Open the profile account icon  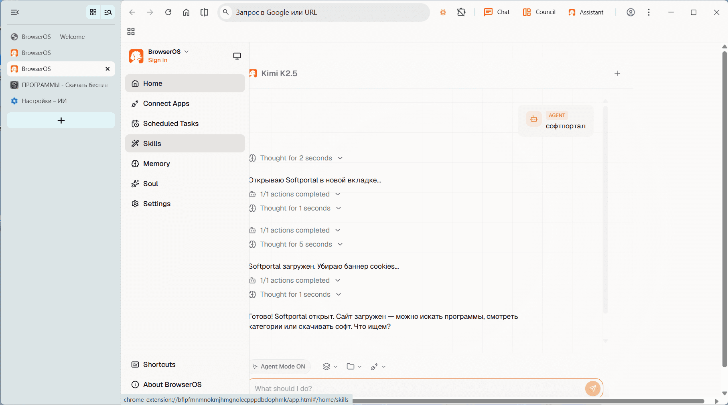(x=631, y=12)
